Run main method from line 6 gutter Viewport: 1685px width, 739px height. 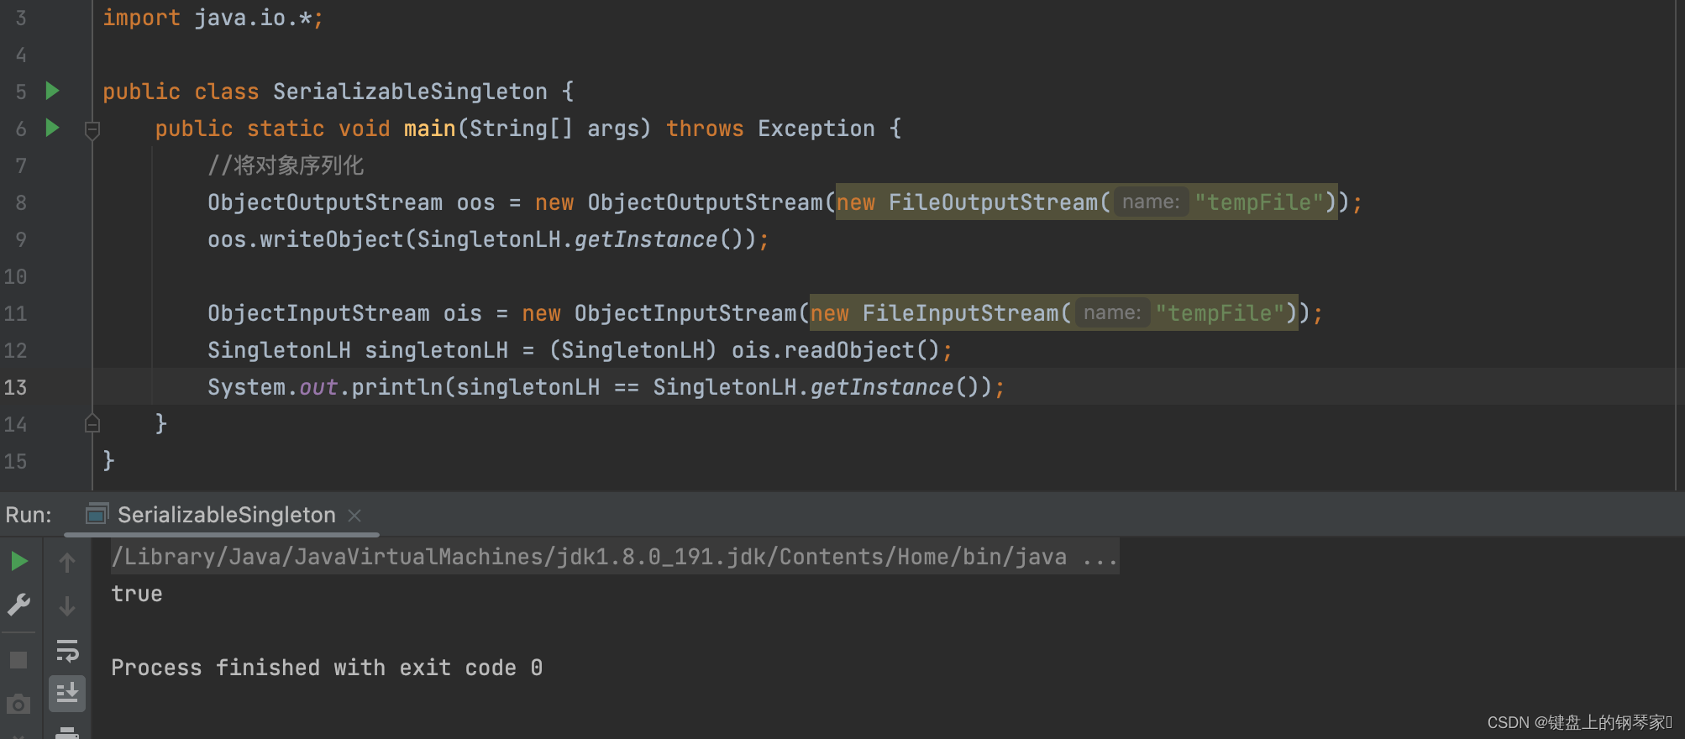click(x=52, y=128)
